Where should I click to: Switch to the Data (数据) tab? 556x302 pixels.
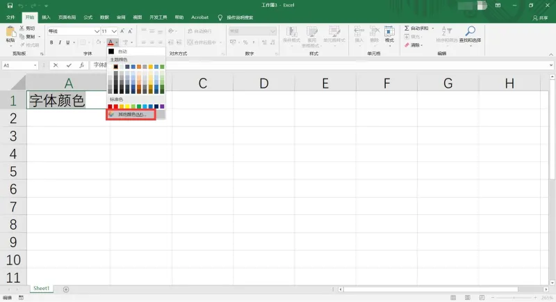[104, 17]
